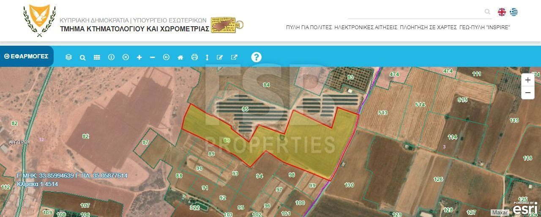
Task: Return map to home extent
Action: coord(180,57)
